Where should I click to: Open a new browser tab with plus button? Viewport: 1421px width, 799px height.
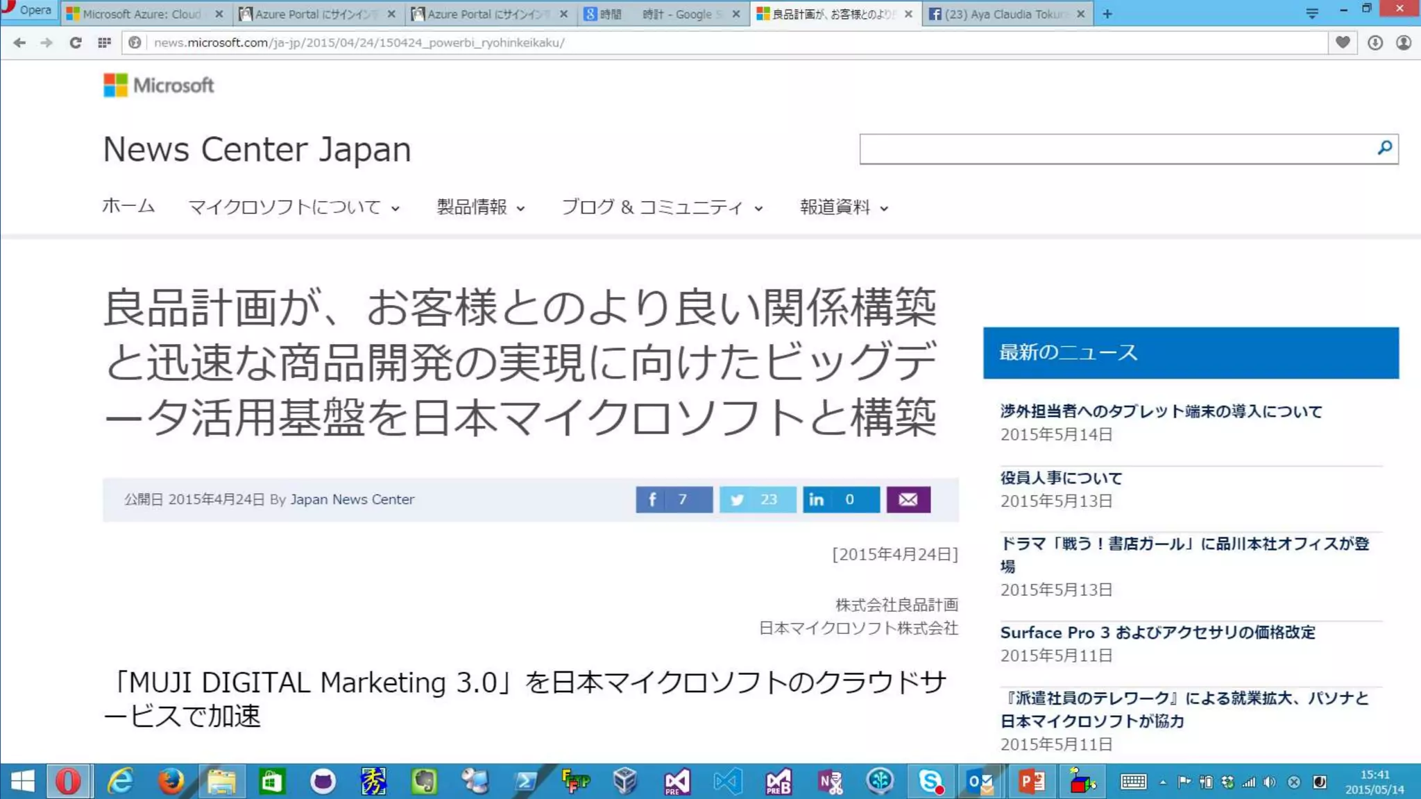[x=1107, y=14]
